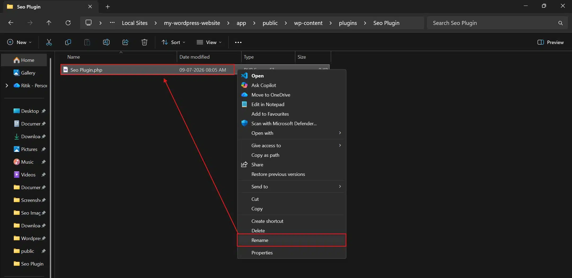Select Move to OneDrive
Screen dimensions: 572x278
click(x=292, y=95)
